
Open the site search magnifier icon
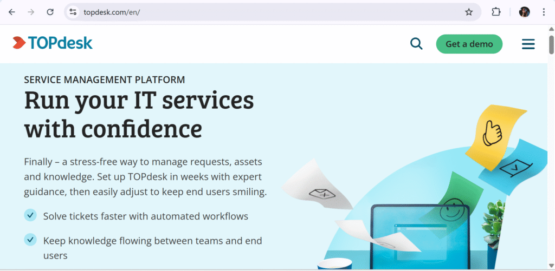point(416,44)
